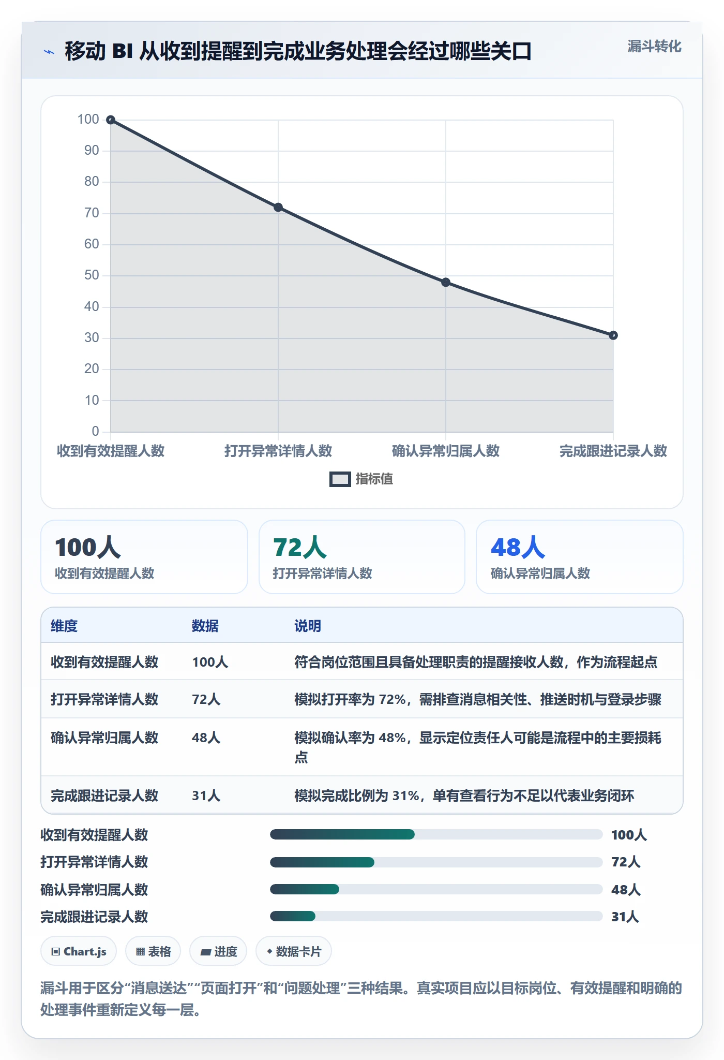Click the lightning icon beside the title

click(x=49, y=52)
